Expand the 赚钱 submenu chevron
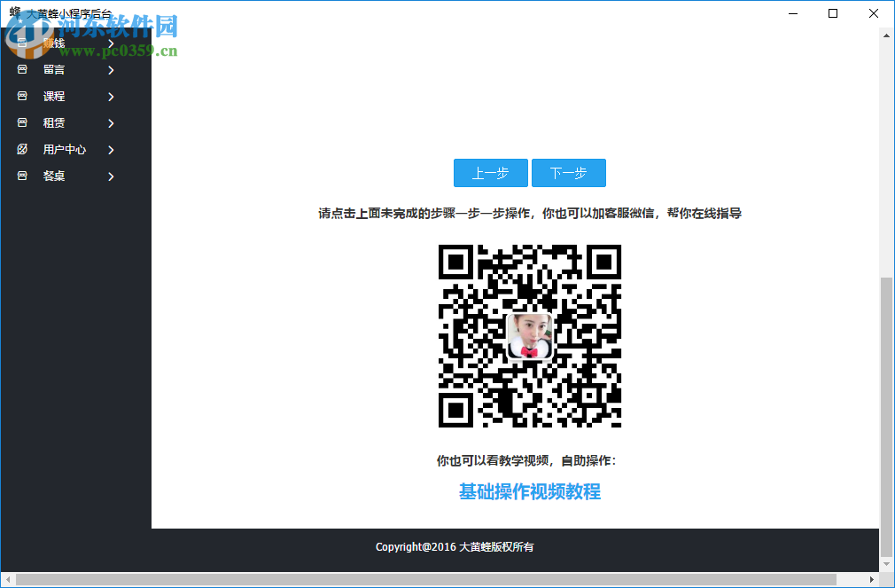The height and width of the screenshot is (588, 895). point(111,43)
